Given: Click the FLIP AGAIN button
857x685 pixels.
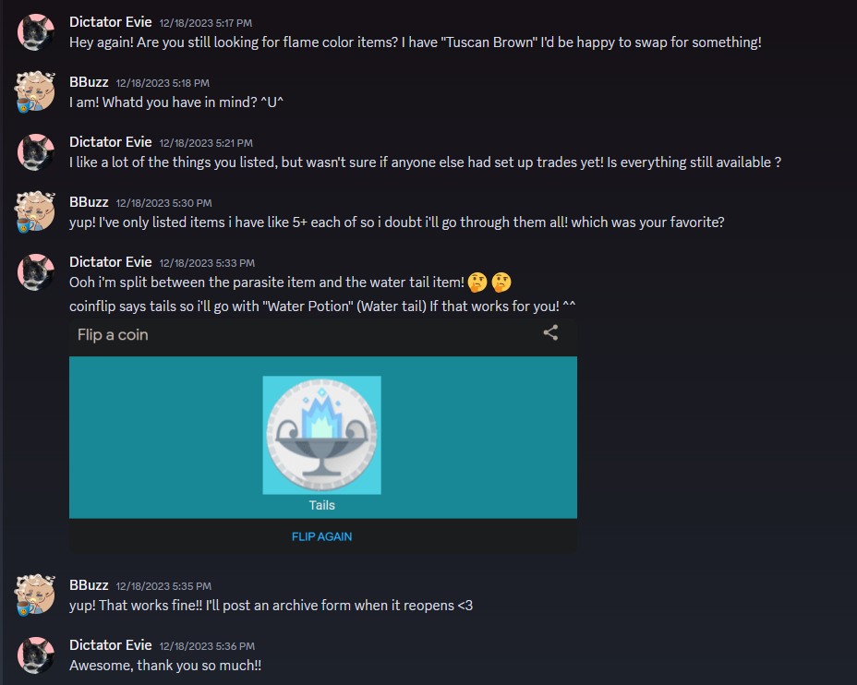Looking at the screenshot, I should [322, 536].
